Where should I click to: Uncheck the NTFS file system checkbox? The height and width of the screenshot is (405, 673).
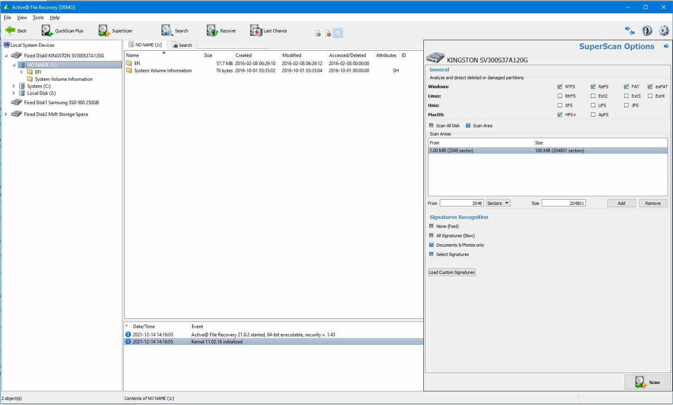560,87
